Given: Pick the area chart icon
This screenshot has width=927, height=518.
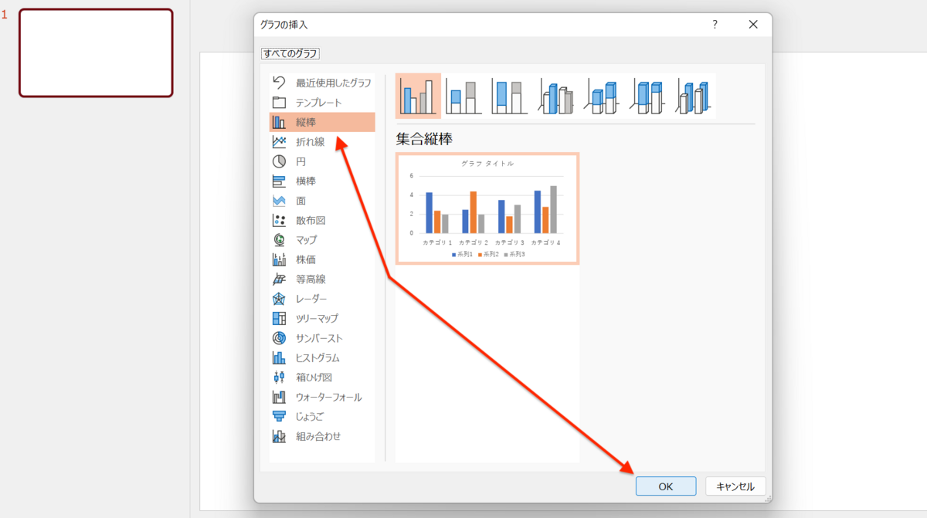Looking at the screenshot, I should (x=280, y=201).
